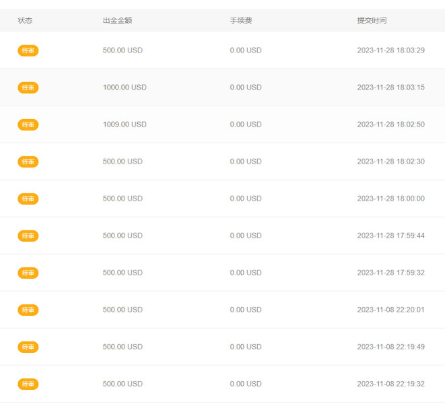Click 待审 badge in the 18:03:29 row
Image resolution: width=445 pixels, height=404 pixels.
(x=28, y=50)
